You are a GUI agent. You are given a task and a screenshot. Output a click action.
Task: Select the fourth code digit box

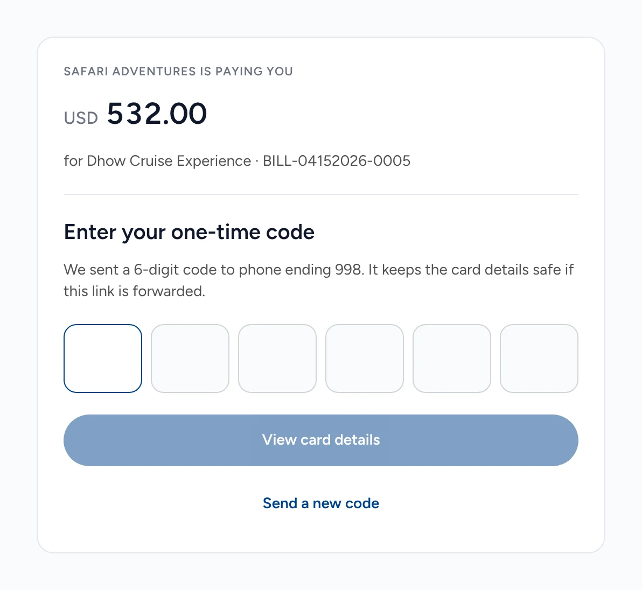tap(365, 359)
